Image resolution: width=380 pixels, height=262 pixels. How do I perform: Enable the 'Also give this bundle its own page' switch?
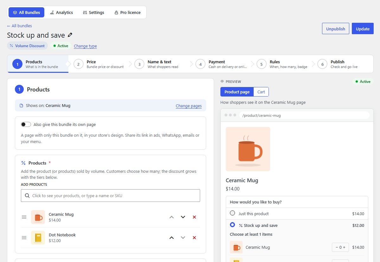[x=26, y=124]
